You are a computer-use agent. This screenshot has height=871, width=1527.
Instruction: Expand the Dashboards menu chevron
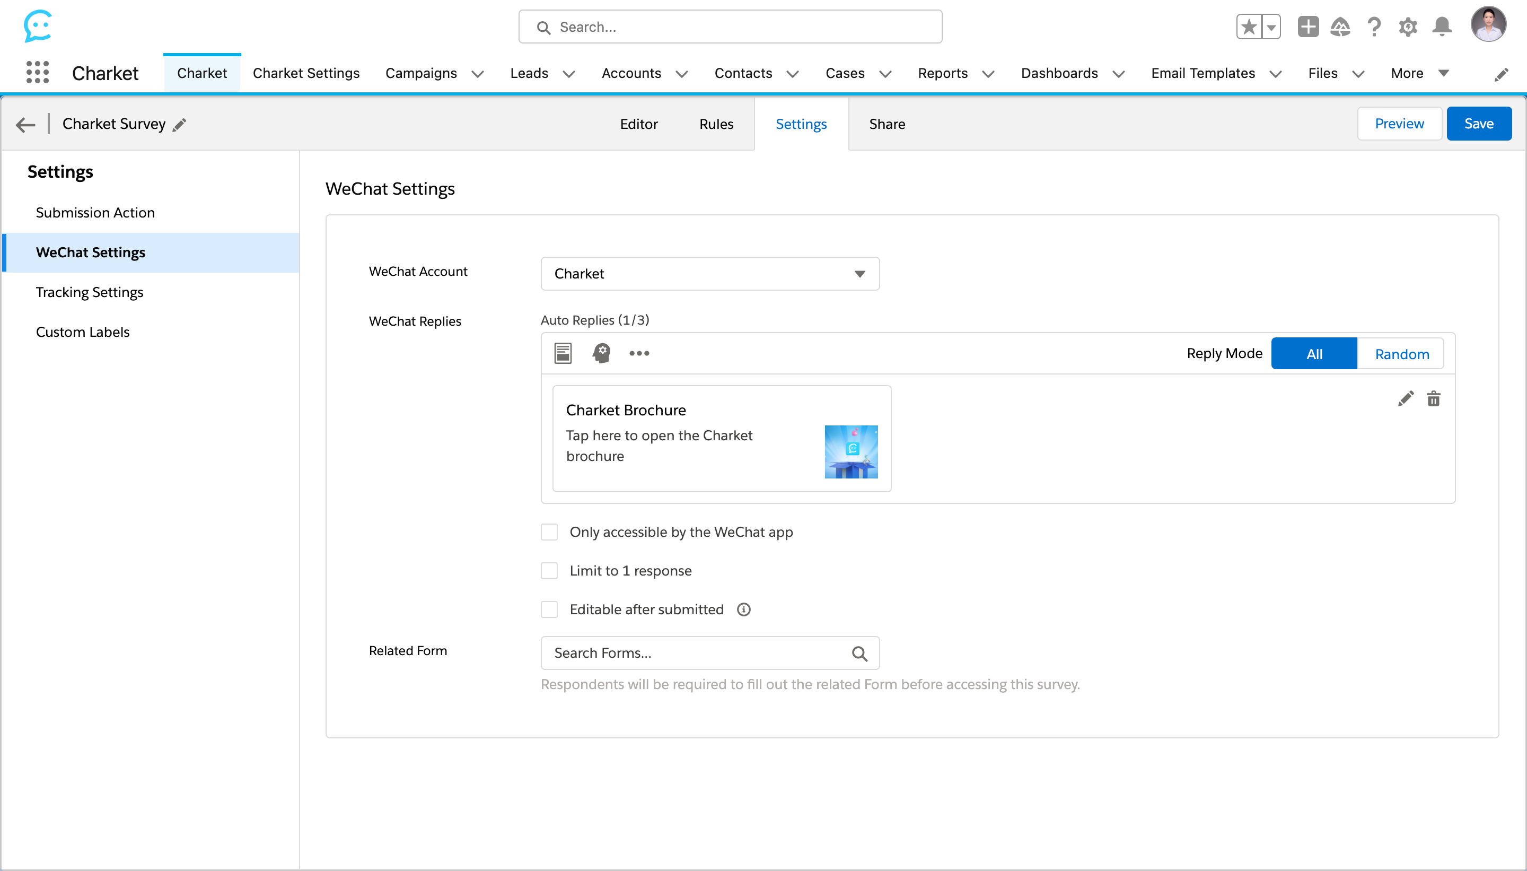coord(1118,74)
